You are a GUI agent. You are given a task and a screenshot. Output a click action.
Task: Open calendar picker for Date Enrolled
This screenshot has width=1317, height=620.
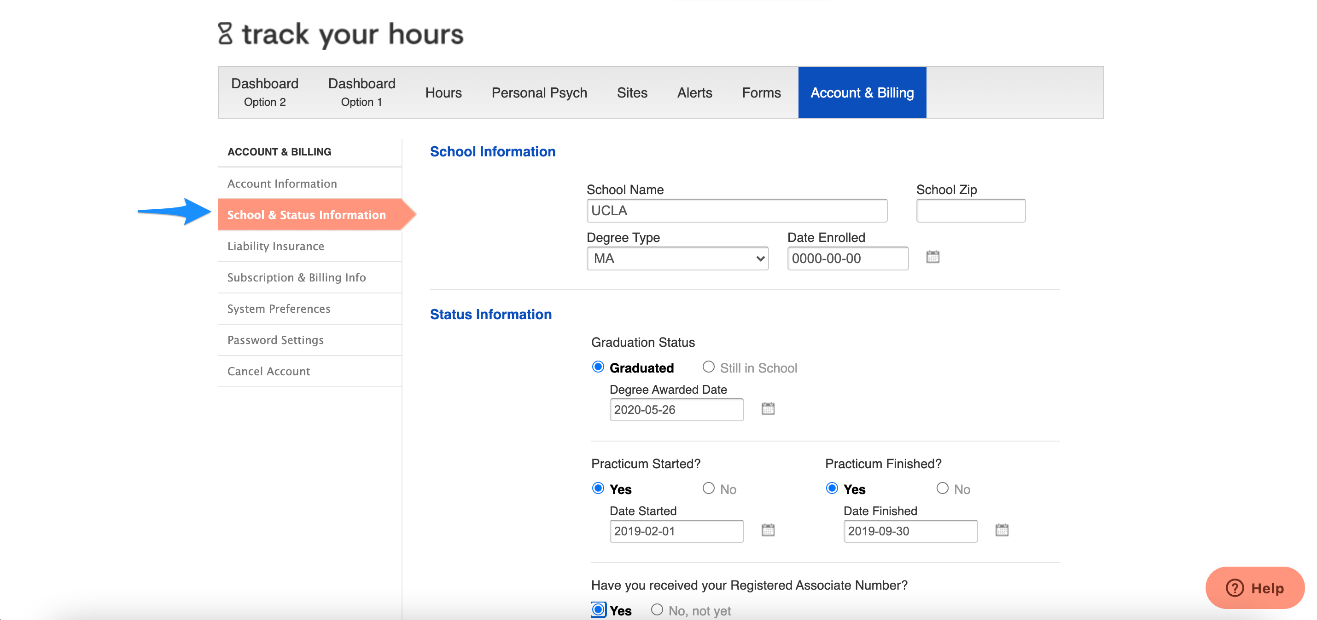tap(932, 257)
